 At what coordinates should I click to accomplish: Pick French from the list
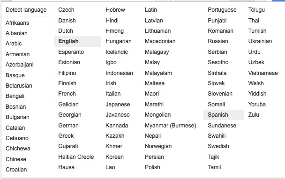(67, 94)
